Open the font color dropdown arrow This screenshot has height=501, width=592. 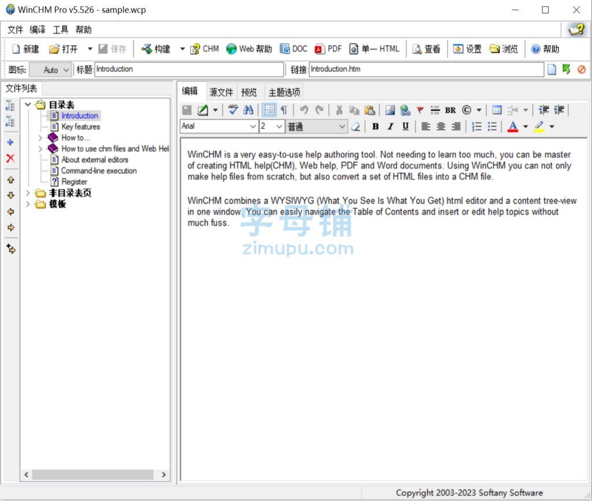[x=525, y=127]
